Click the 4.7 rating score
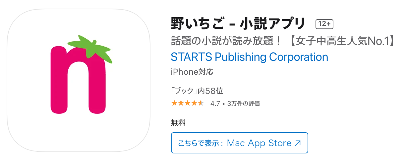The width and height of the screenshot is (406, 163). (215, 104)
